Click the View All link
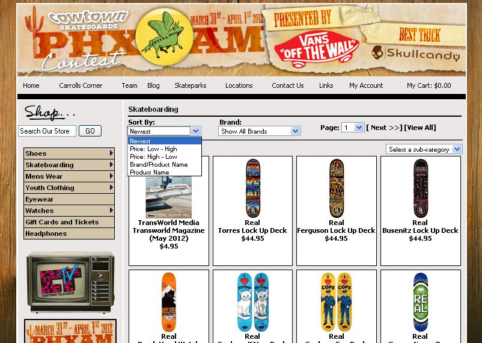 pyautogui.click(x=420, y=128)
